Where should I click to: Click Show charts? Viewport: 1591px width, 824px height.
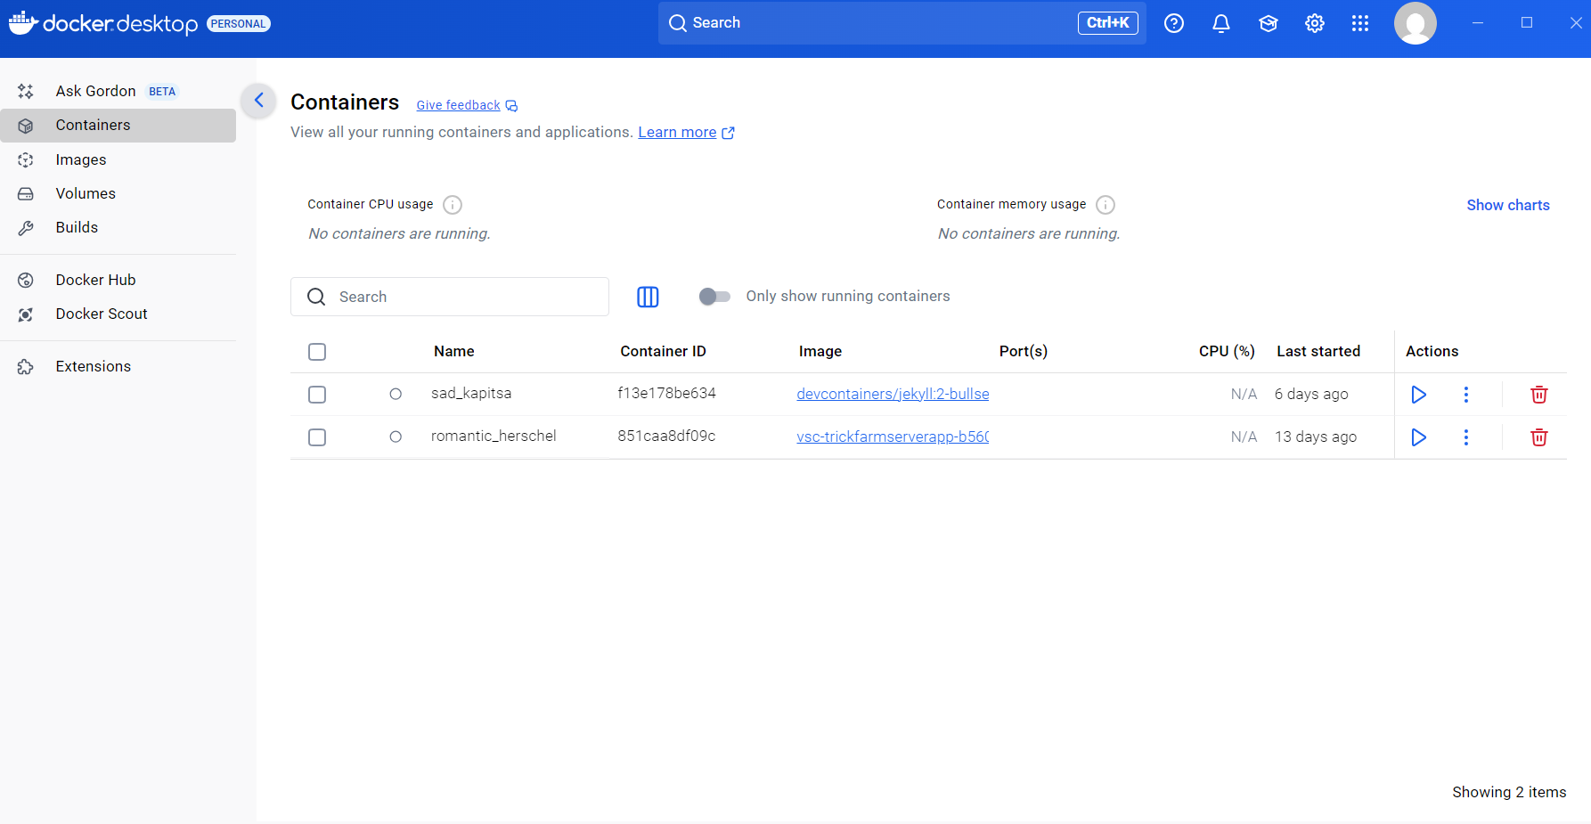point(1508,205)
